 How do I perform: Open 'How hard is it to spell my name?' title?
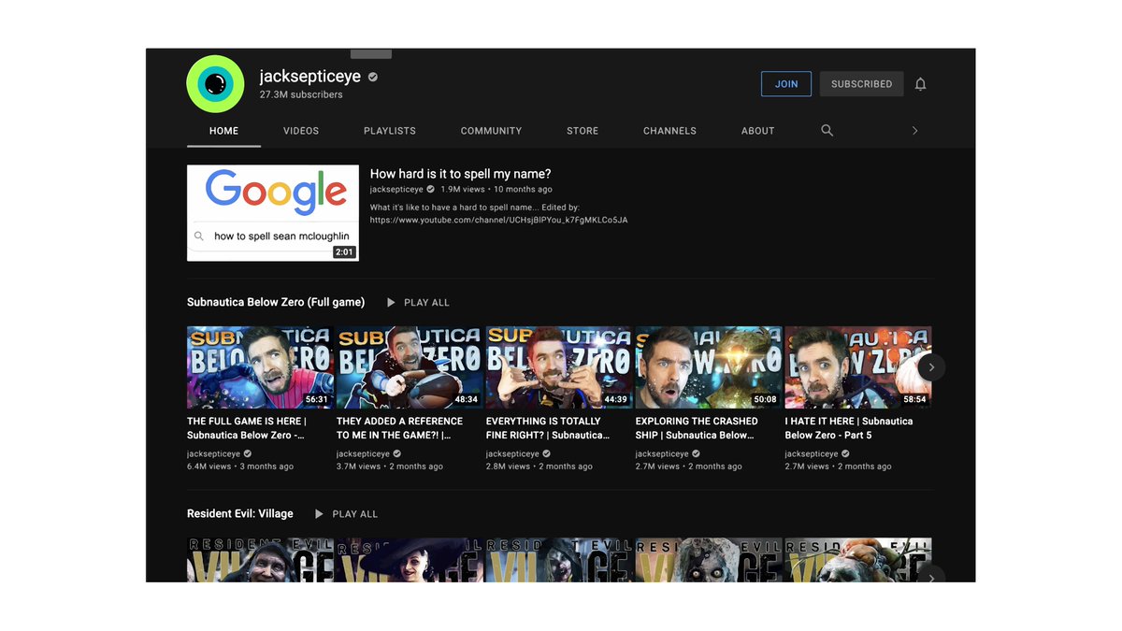tap(460, 174)
